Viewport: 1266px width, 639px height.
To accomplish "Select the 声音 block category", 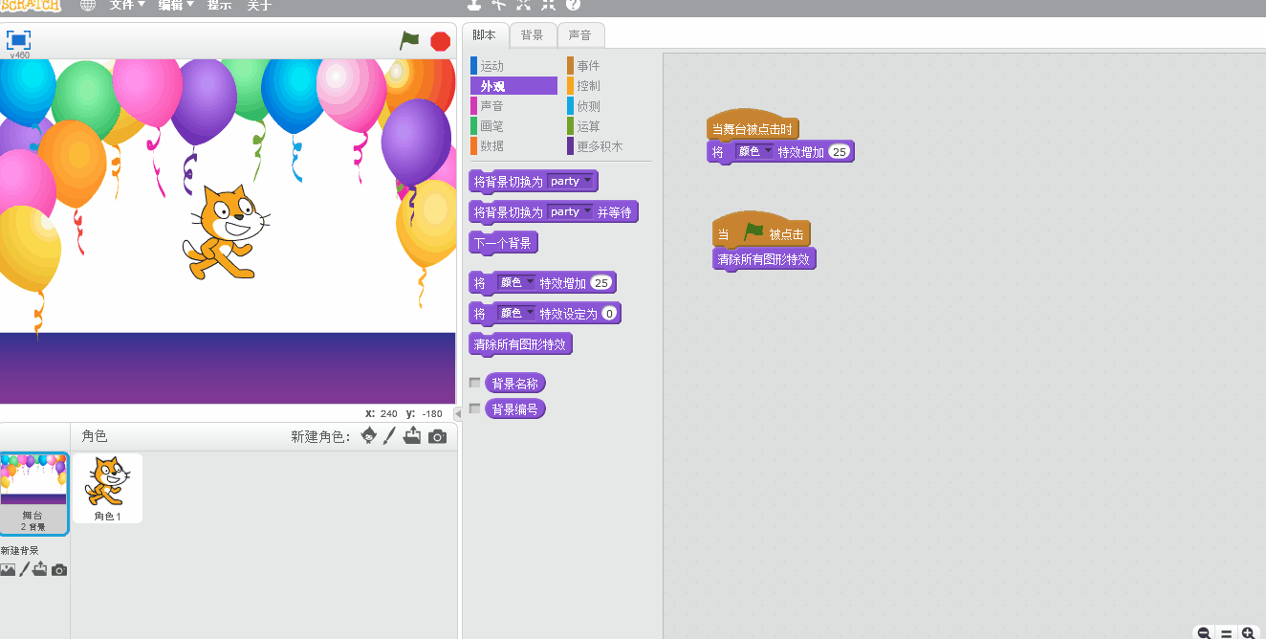I will (x=513, y=106).
